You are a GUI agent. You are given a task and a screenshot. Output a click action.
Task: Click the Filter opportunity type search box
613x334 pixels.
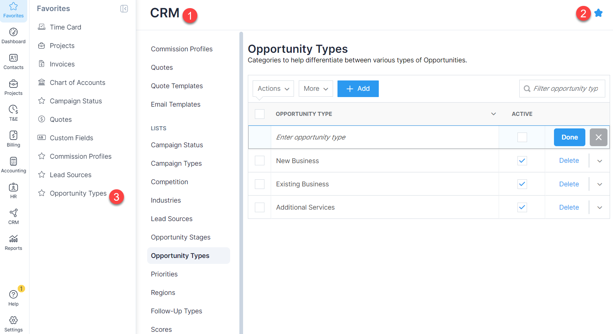(562, 89)
